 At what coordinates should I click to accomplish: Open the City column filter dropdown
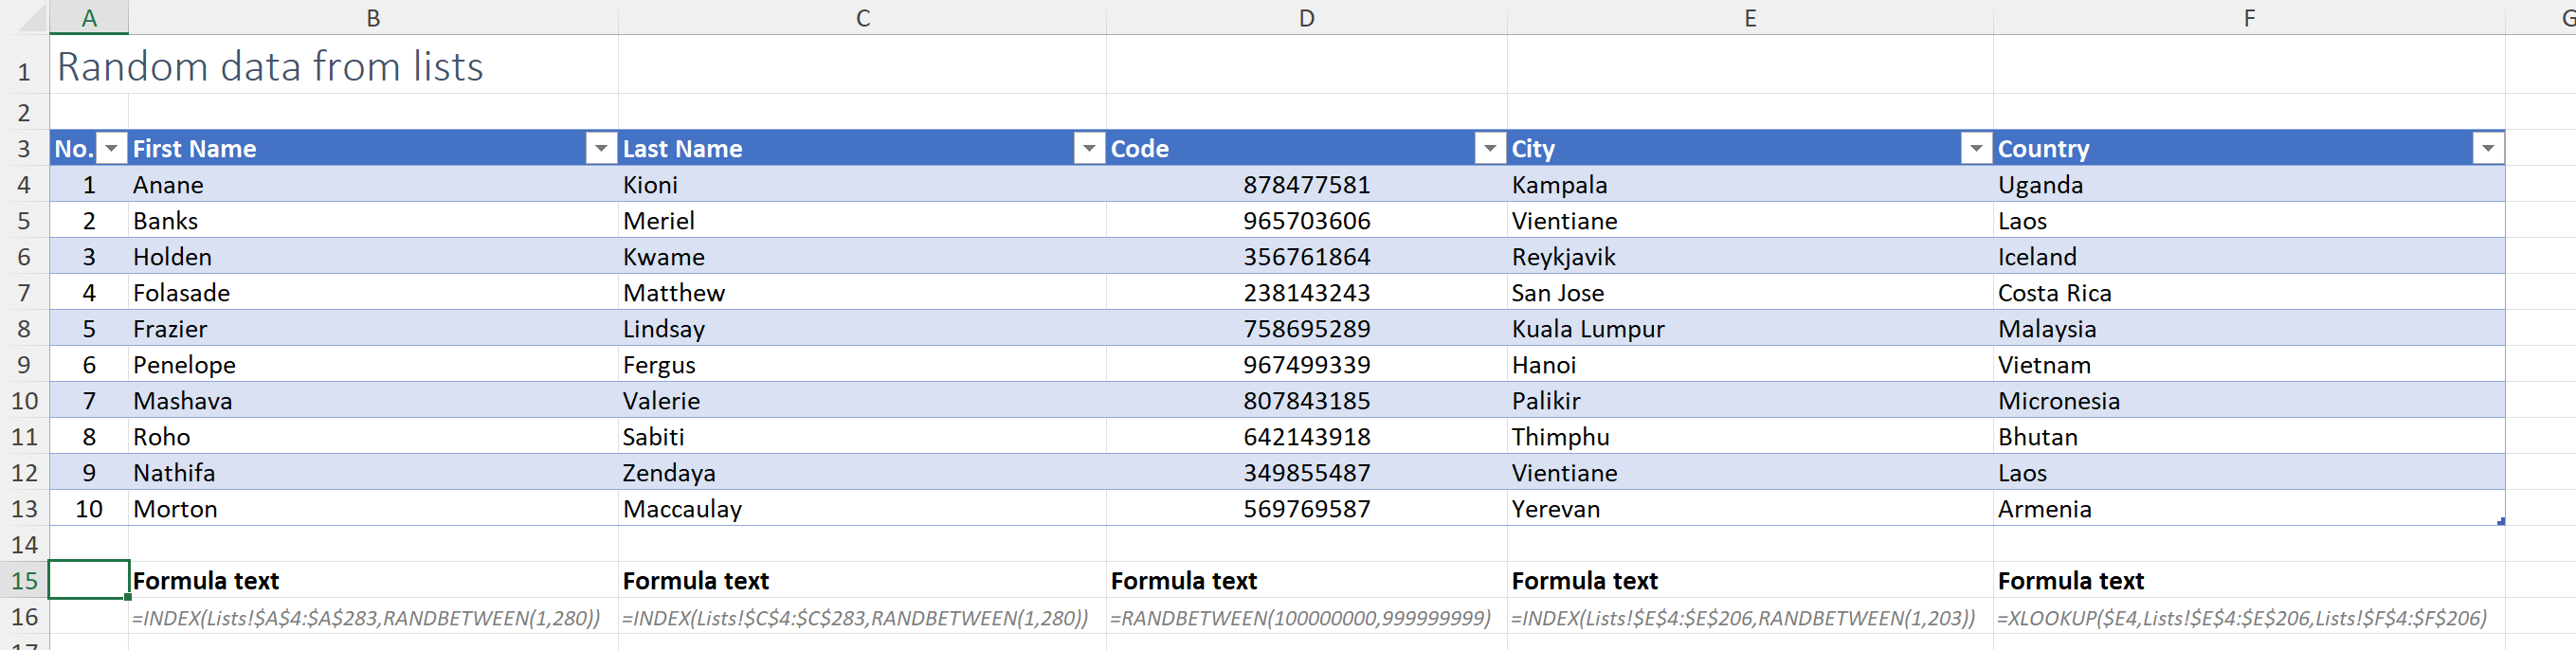[x=1976, y=149]
